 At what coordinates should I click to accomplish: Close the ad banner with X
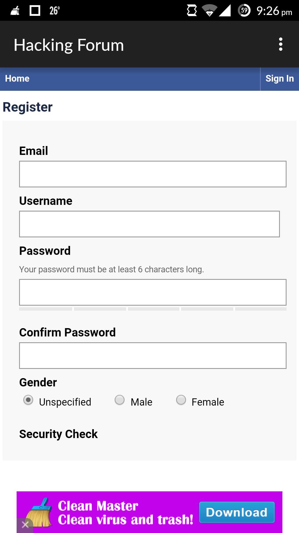(25, 525)
